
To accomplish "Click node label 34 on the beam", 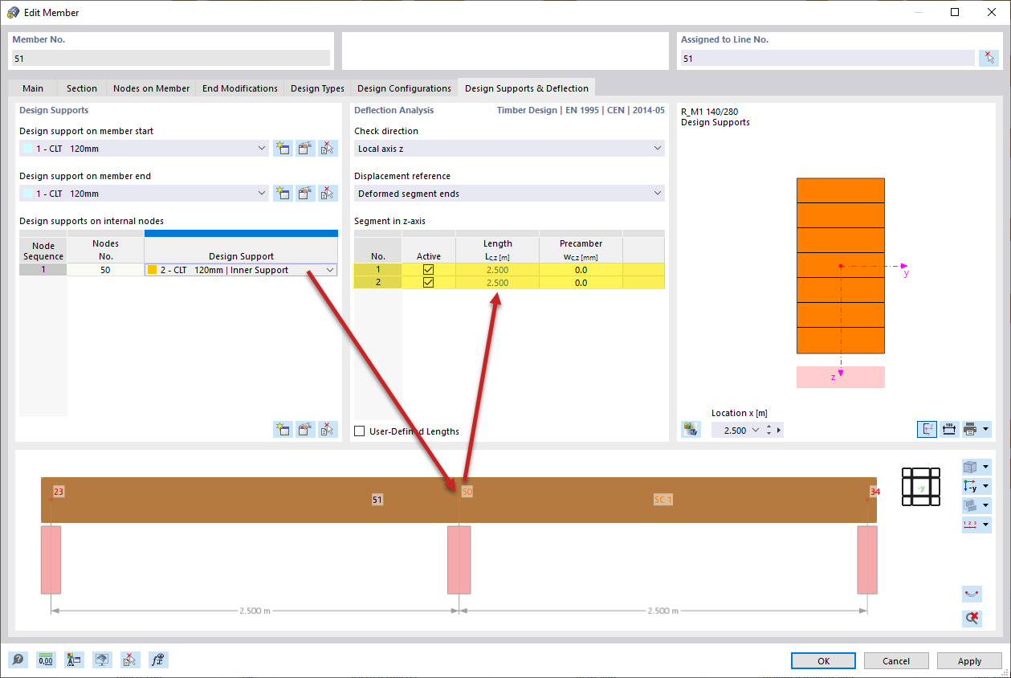I will coord(874,491).
